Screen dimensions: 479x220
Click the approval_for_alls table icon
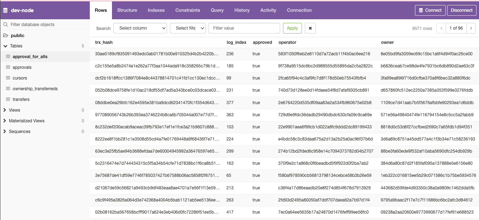pos(8,57)
